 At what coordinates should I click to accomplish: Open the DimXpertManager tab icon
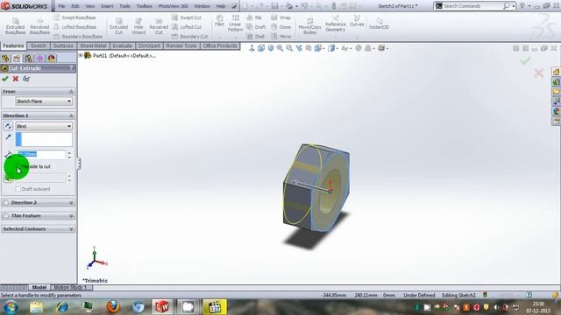(x=39, y=59)
